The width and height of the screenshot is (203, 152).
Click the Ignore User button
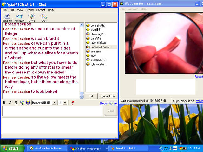[x=108, y=96]
